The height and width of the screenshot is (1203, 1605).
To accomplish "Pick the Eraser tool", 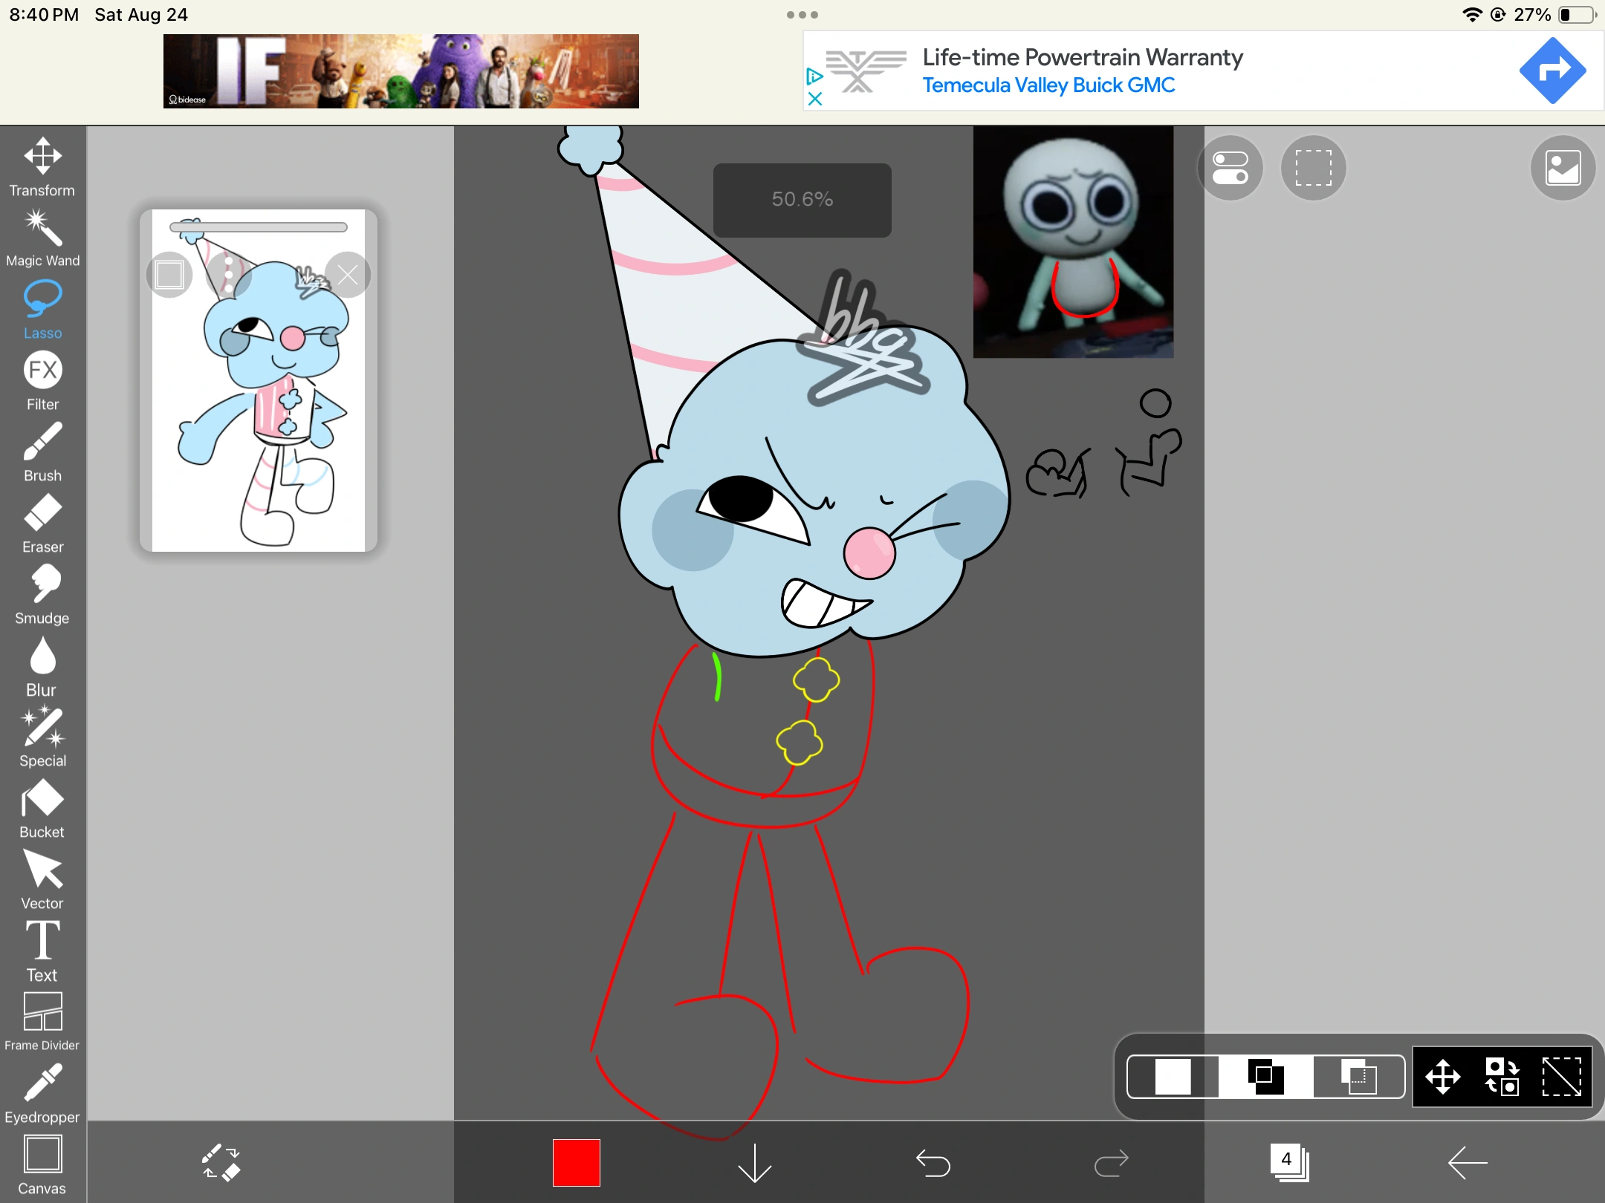I will (42, 524).
